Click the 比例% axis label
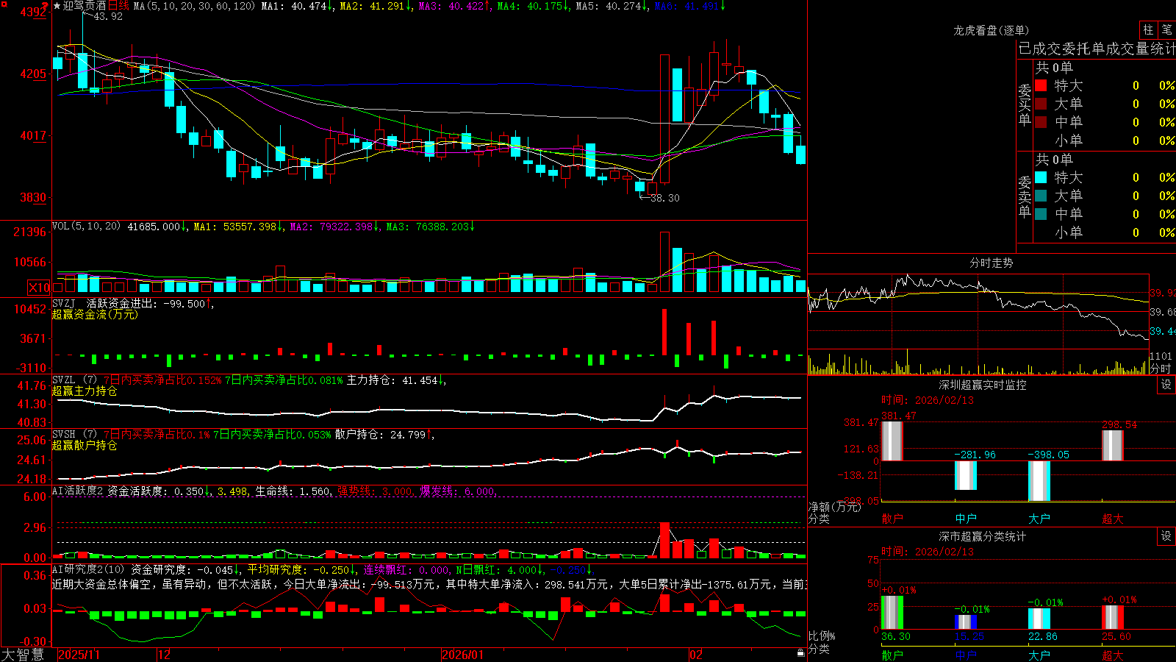This screenshot has width=1176, height=662. 822,636
